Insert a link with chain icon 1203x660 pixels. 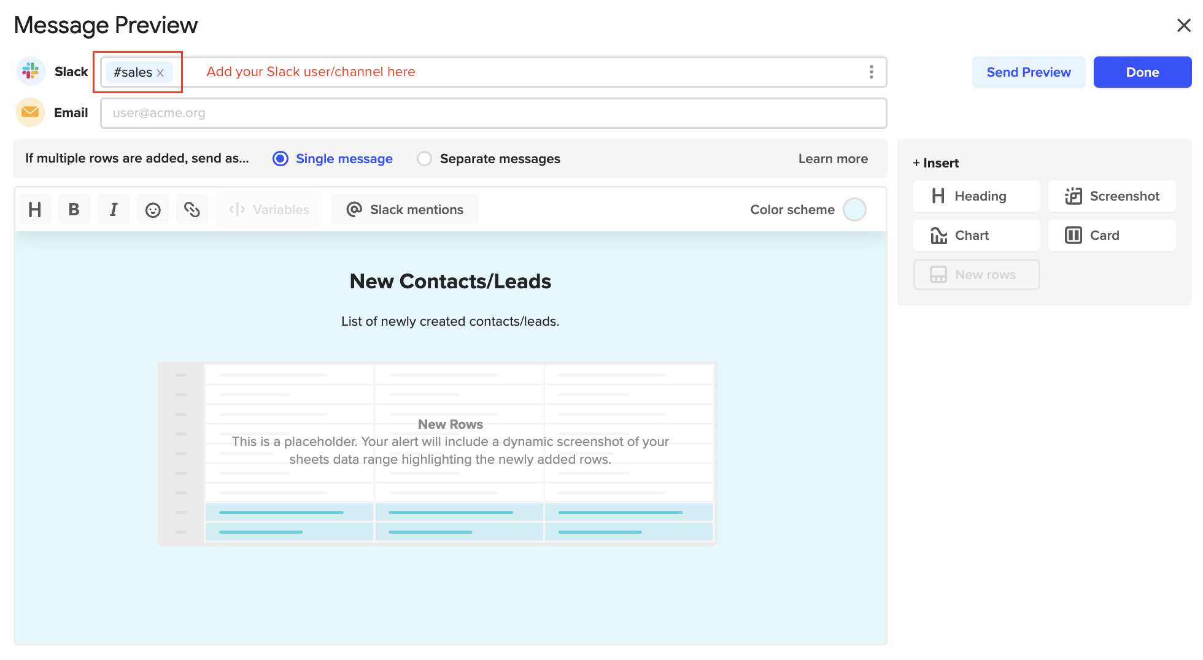click(x=192, y=210)
